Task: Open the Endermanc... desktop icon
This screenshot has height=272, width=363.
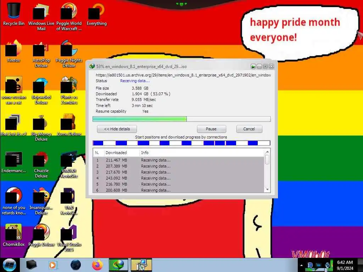Action: pos(14,161)
